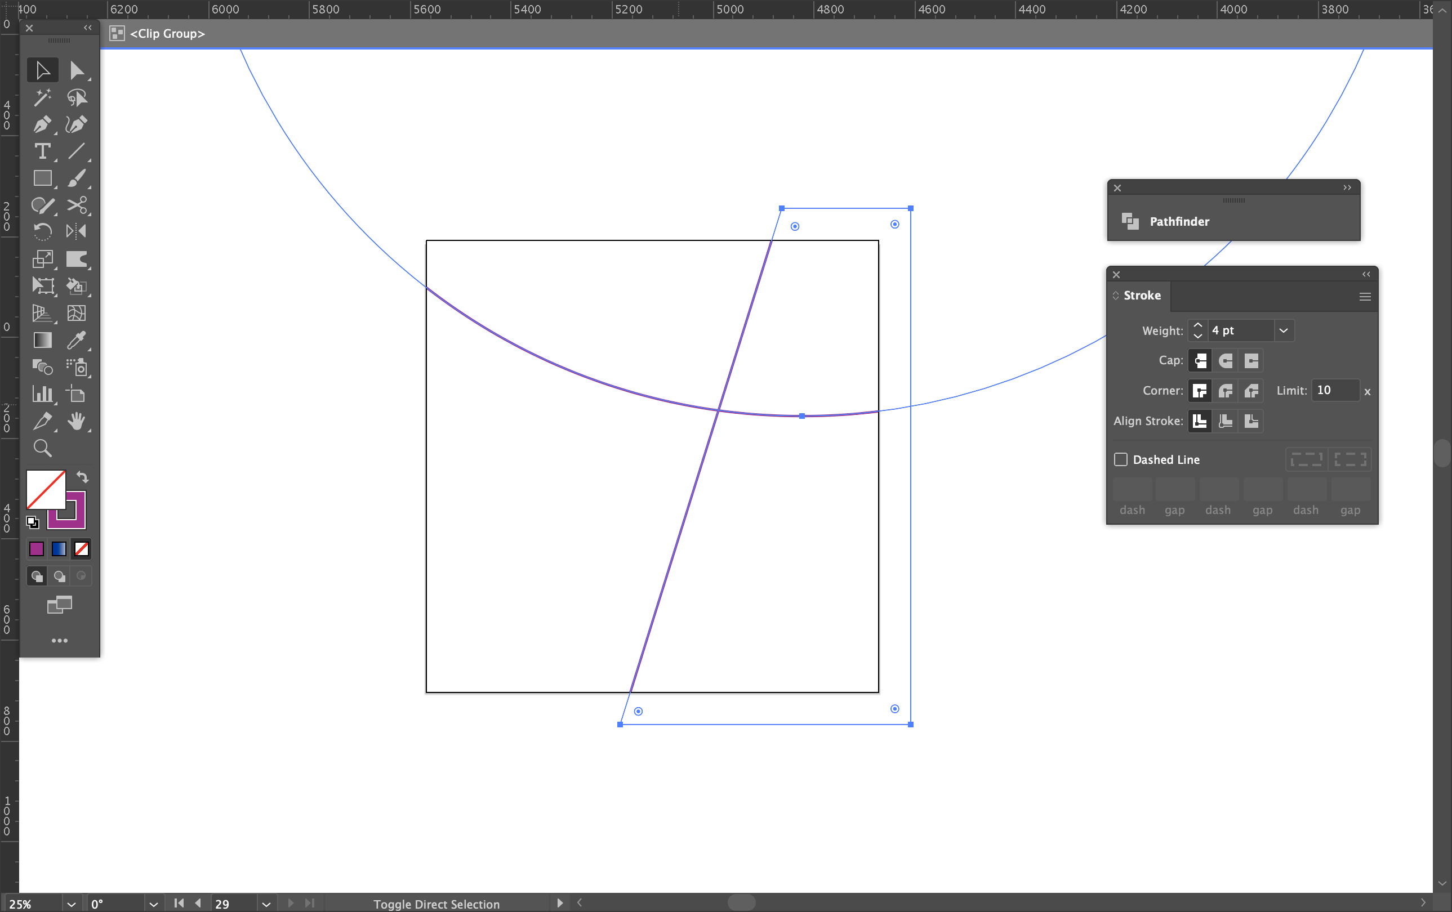This screenshot has height=912, width=1452.
Task: Click the Swap Fill and Stroke arrow
Action: [83, 477]
